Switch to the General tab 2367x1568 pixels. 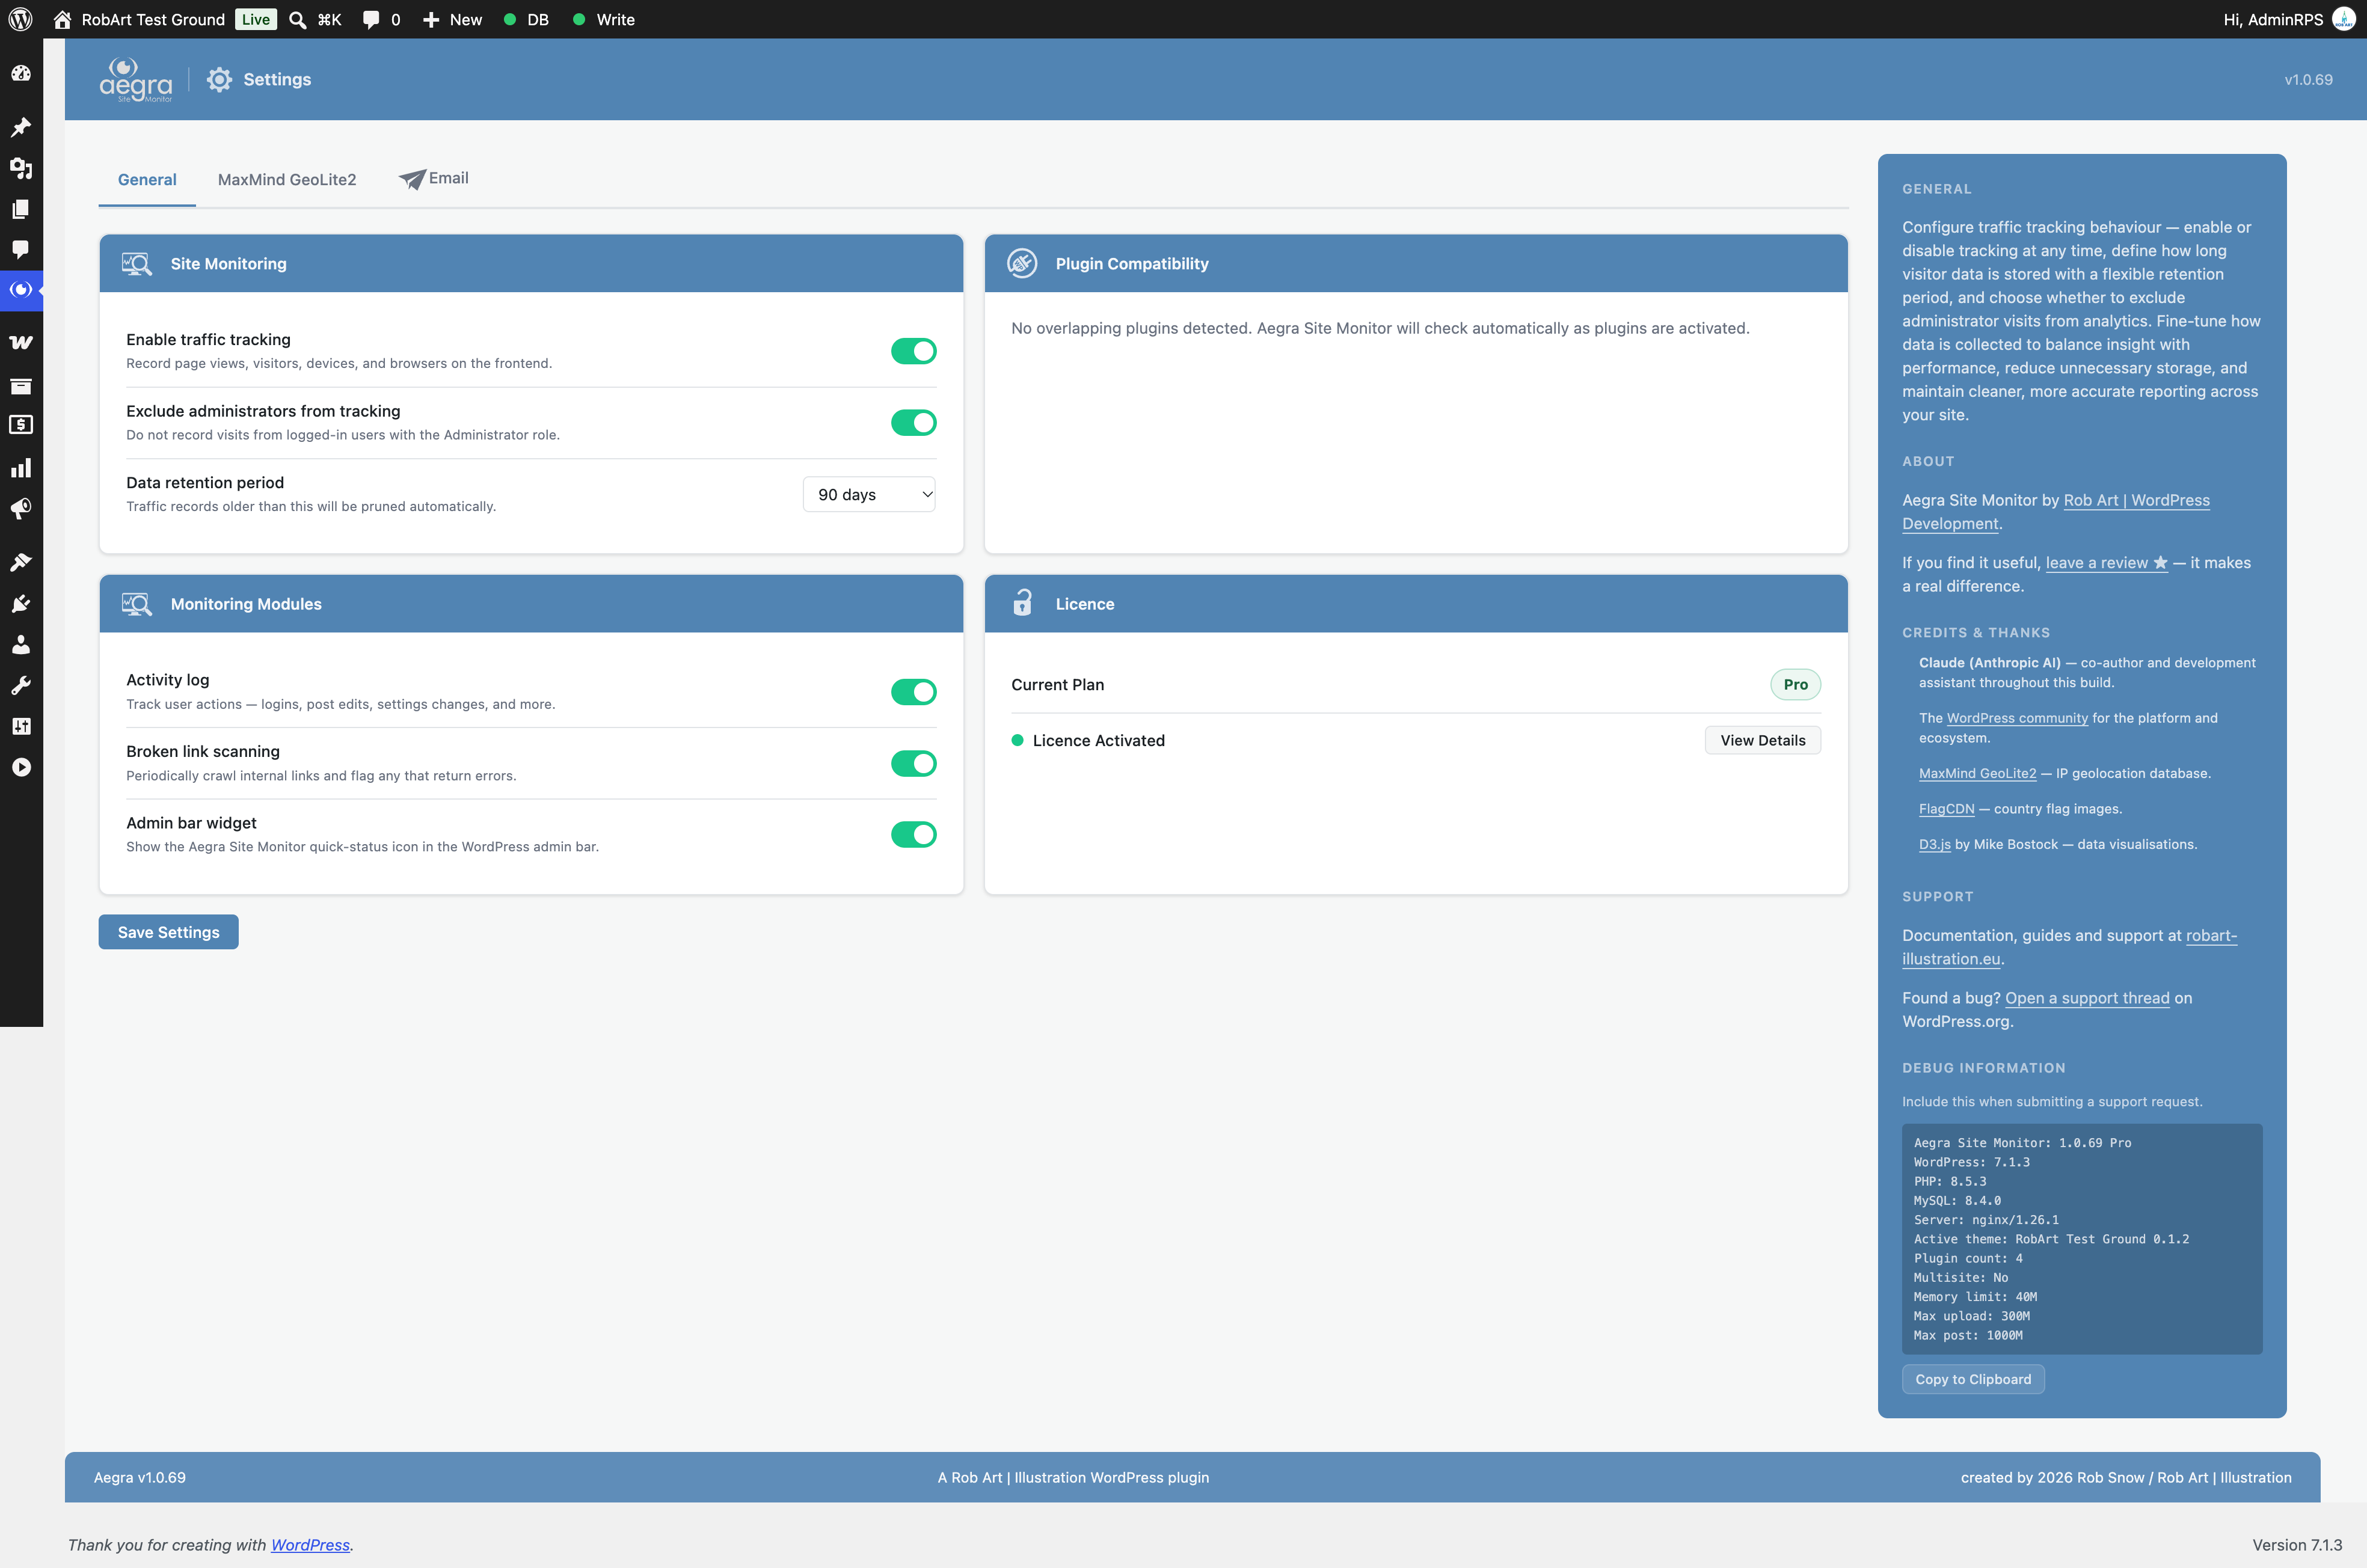[147, 180]
